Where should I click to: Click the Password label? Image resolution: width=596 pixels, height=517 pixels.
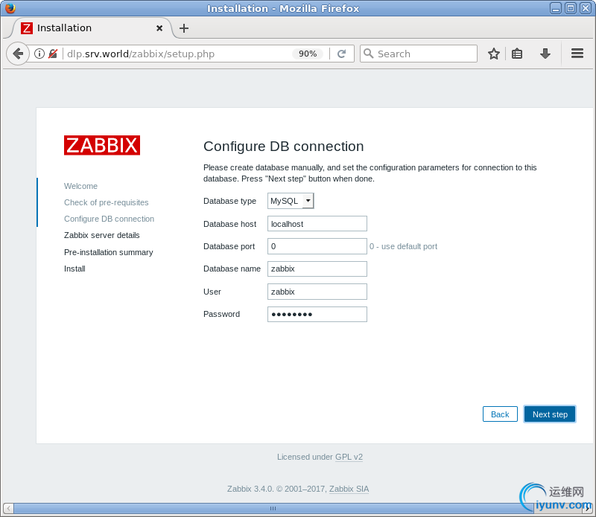(x=221, y=314)
